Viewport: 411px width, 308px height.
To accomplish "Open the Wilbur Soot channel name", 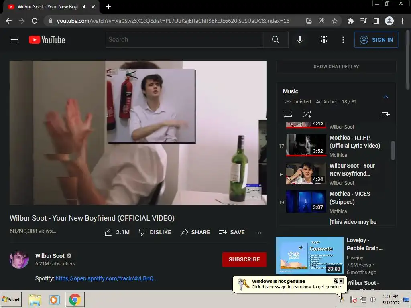I will point(50,256).
